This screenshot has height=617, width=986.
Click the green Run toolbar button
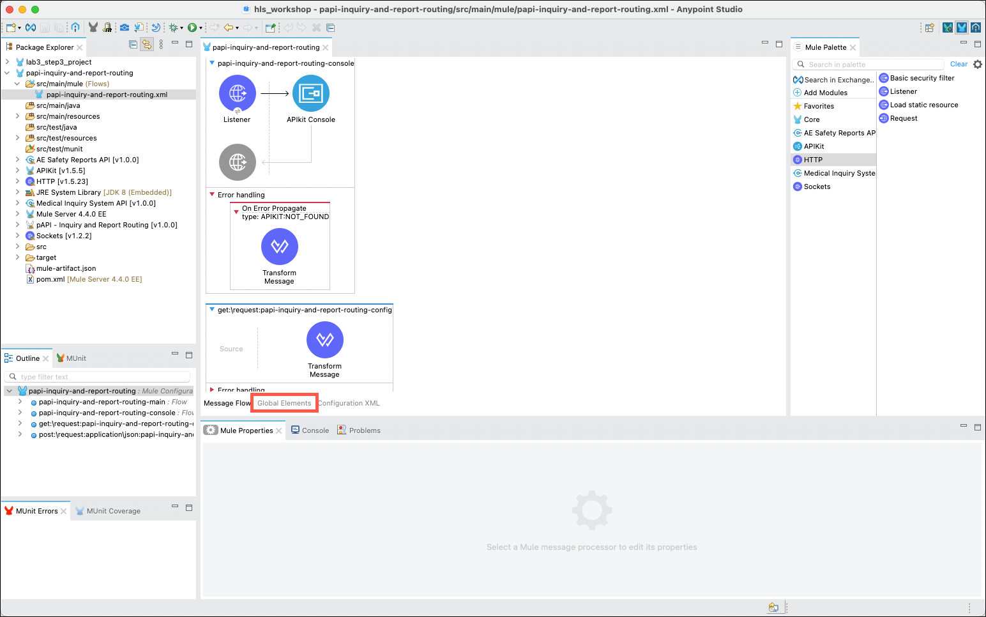(192, 27)
